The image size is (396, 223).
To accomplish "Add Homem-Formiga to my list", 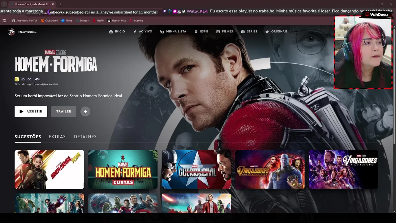I will [x=85, y=111].
